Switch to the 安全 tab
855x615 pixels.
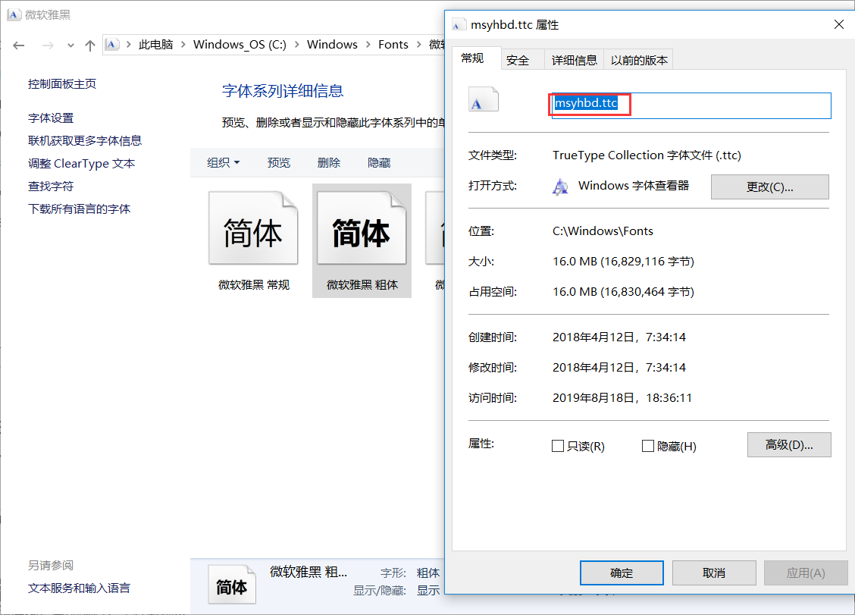click(x=518, y=60)
